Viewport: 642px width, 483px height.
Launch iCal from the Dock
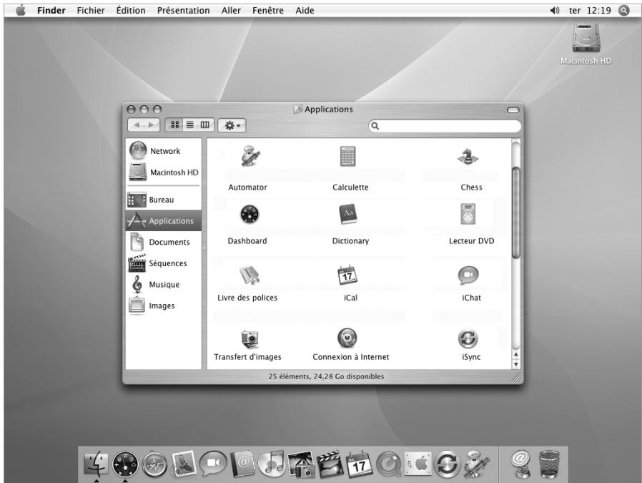click(x=359, y=464)
